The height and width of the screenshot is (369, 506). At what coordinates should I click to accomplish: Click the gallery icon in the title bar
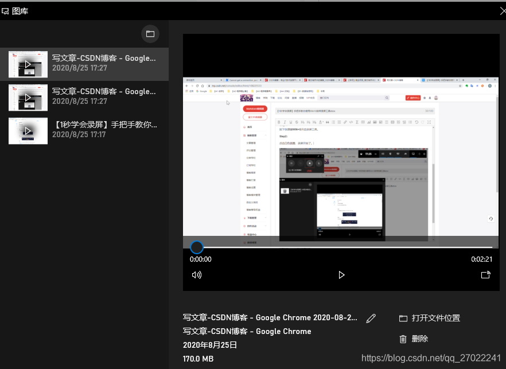pos(5,11)
